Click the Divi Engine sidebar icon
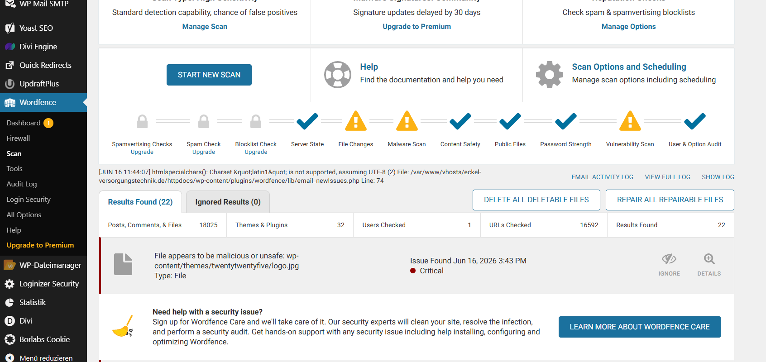This screenshot has height=362, width=766. tap(10, 47)
